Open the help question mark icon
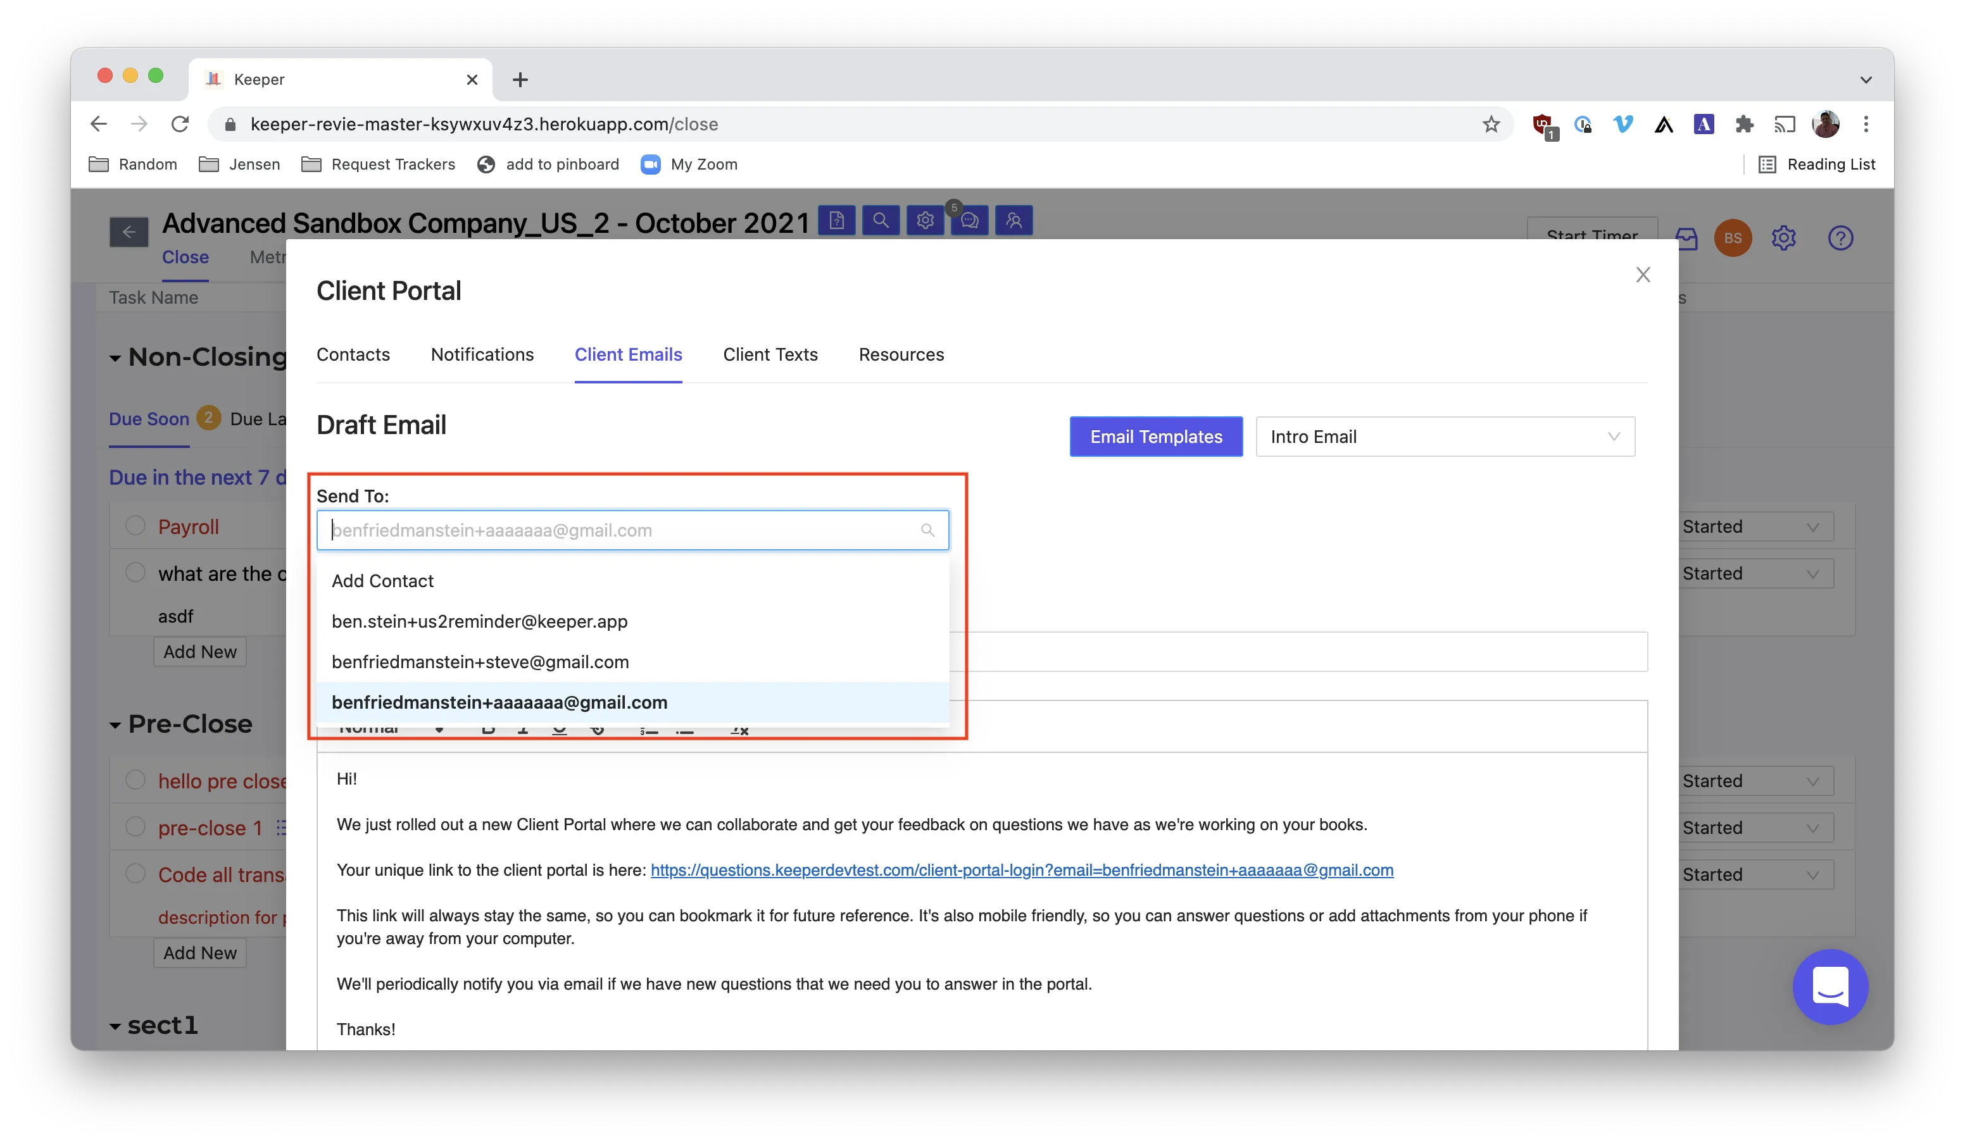 pos(1840,238)
